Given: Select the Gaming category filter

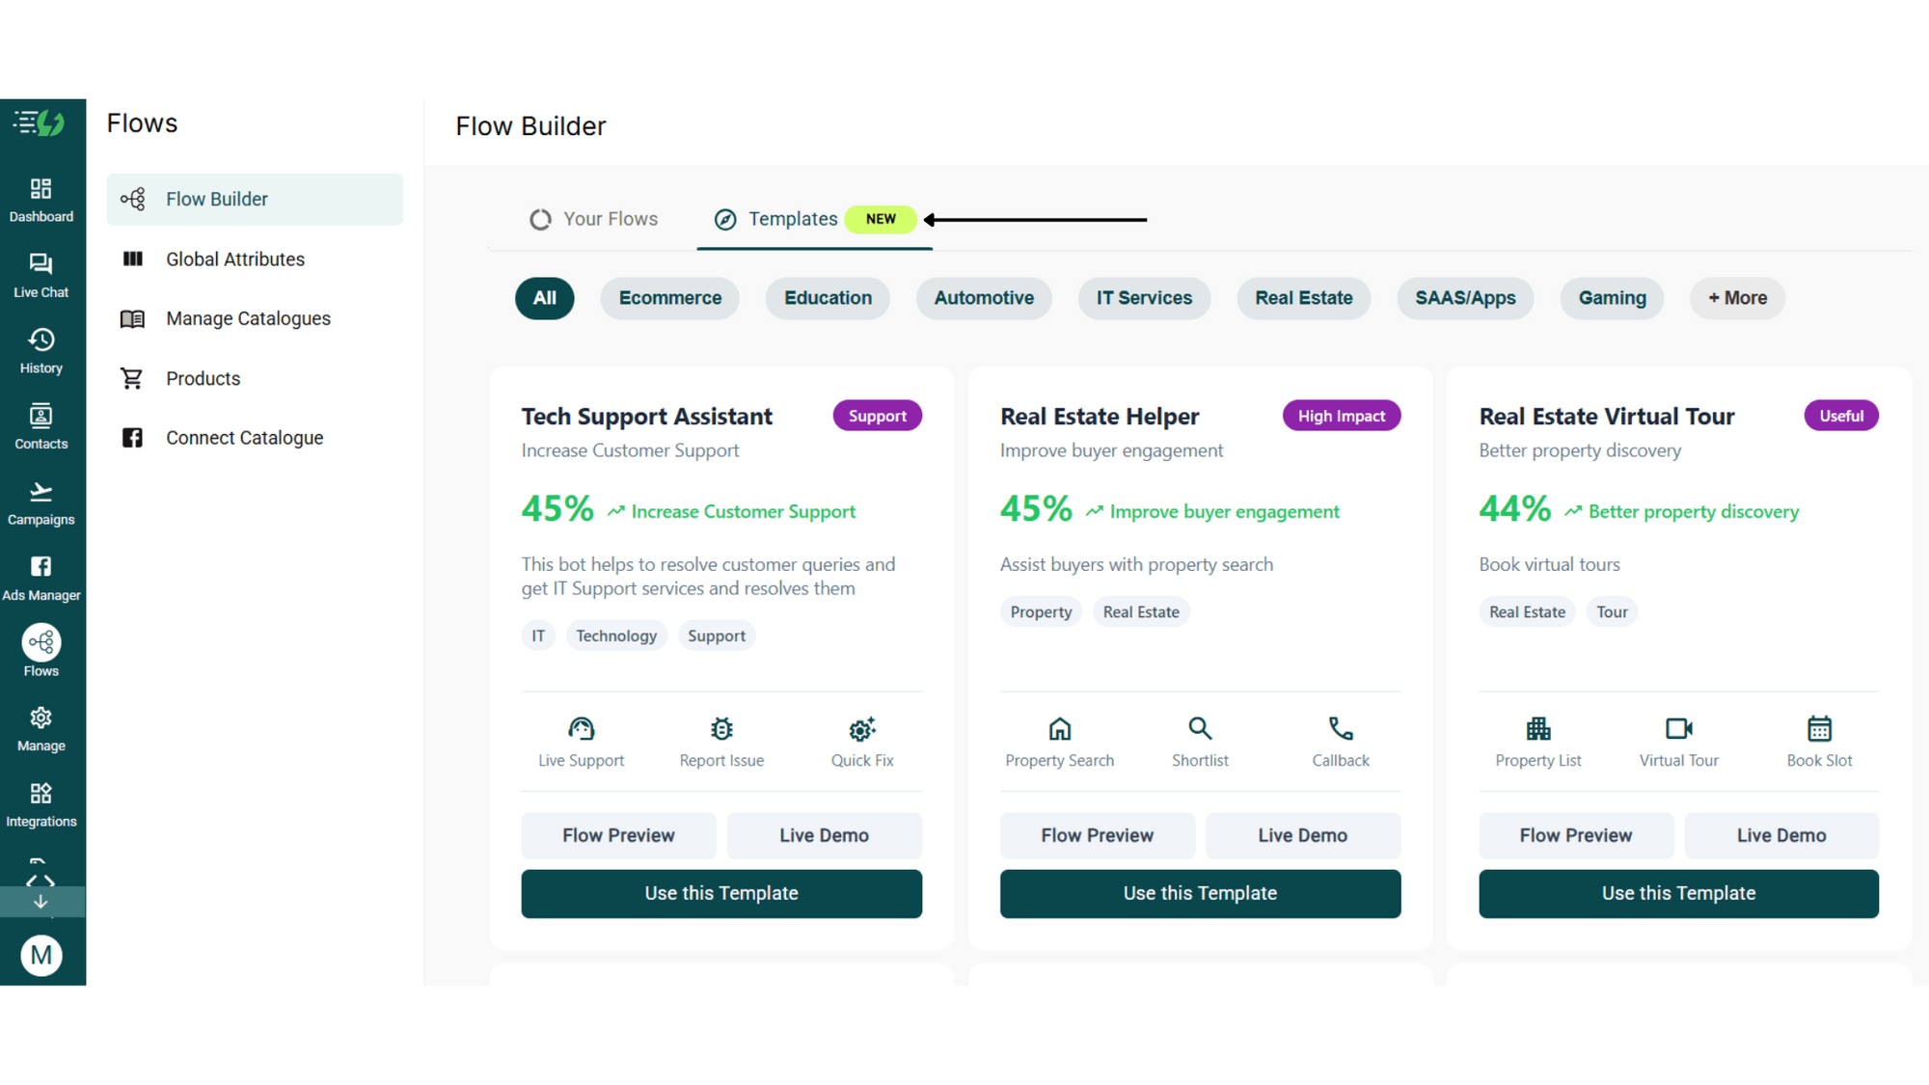Looking at the screenshot, I should tap(1612, 298).
